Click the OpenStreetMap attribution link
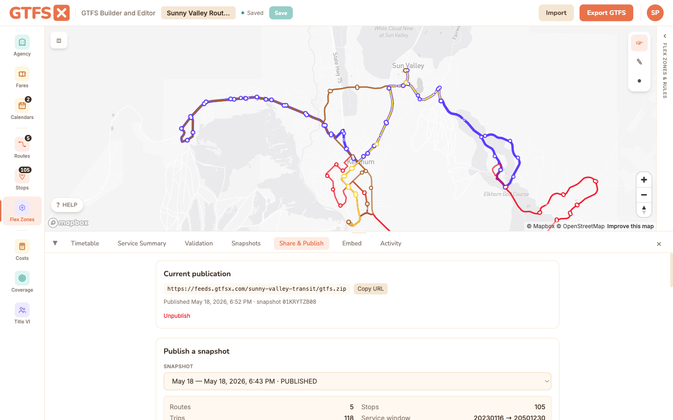This screenshot has height=420, width=673. tap(580, 226)
